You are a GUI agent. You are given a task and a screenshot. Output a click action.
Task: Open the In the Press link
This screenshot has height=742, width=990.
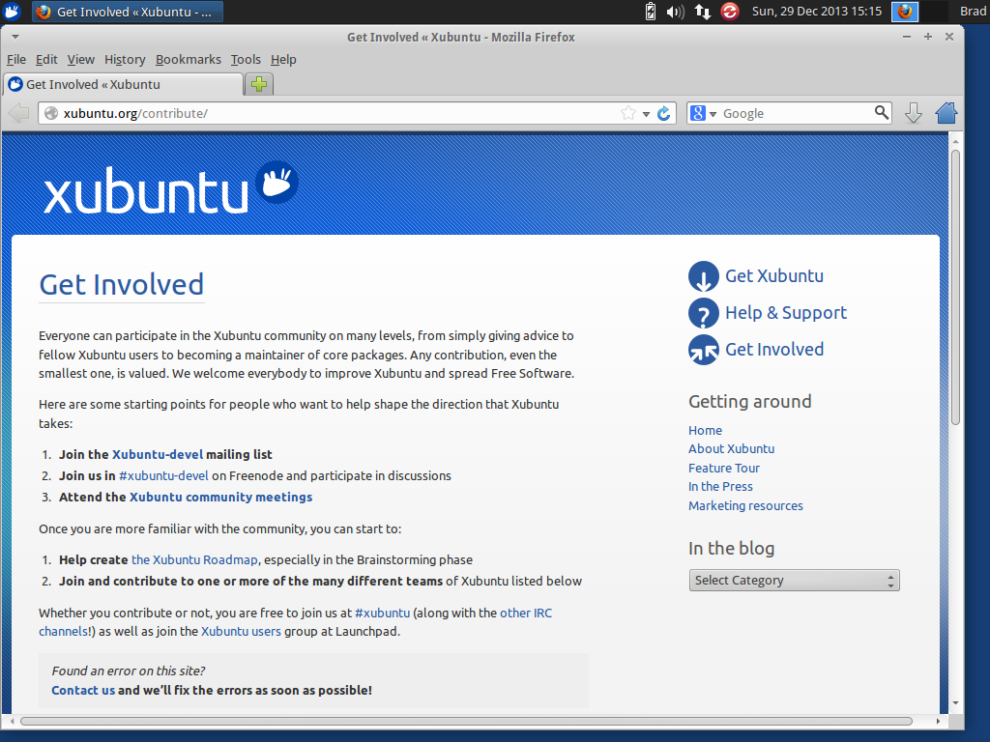coord(720,487)
